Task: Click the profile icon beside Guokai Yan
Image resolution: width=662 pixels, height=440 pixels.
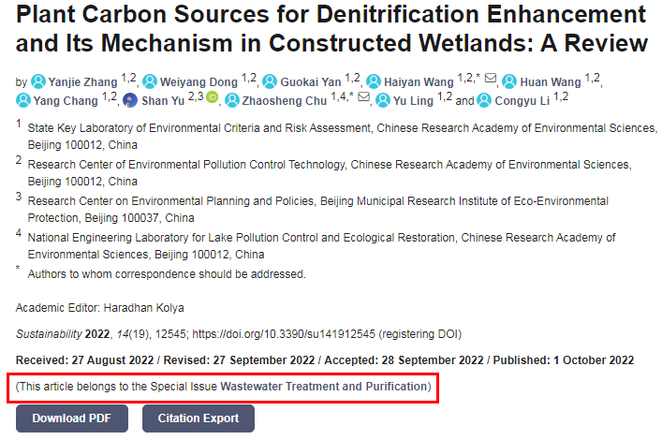Action: coord(271,82)
